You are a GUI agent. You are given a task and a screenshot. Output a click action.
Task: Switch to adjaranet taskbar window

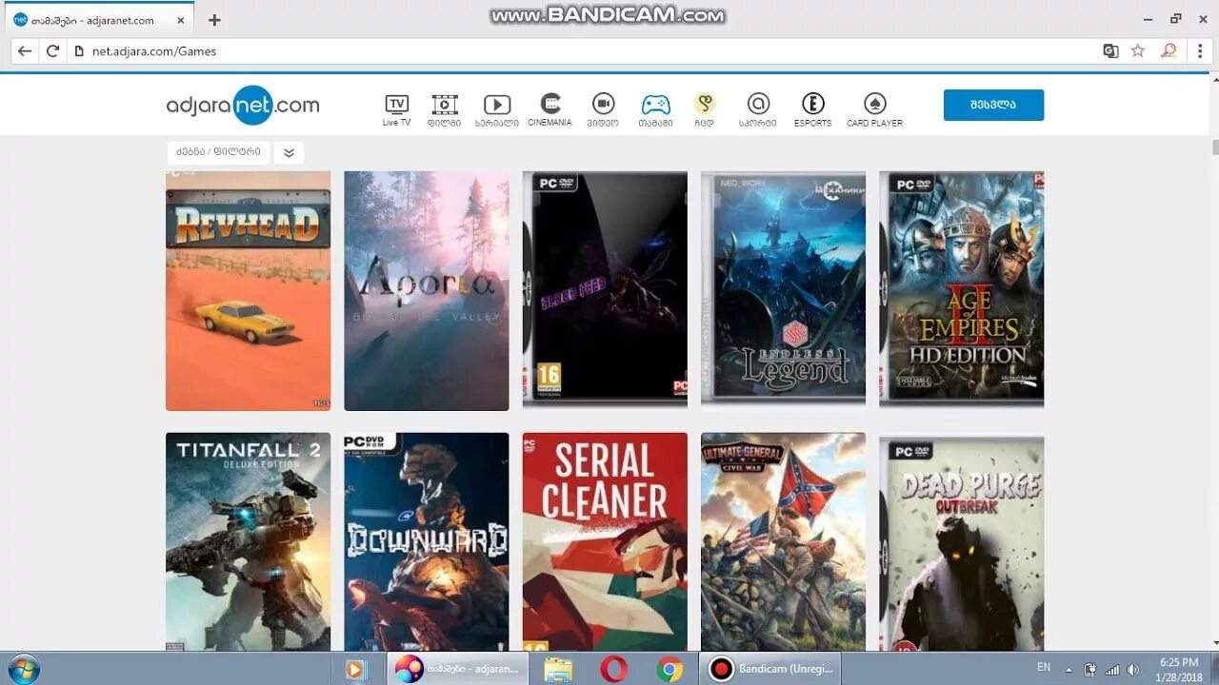coord(456,669)
